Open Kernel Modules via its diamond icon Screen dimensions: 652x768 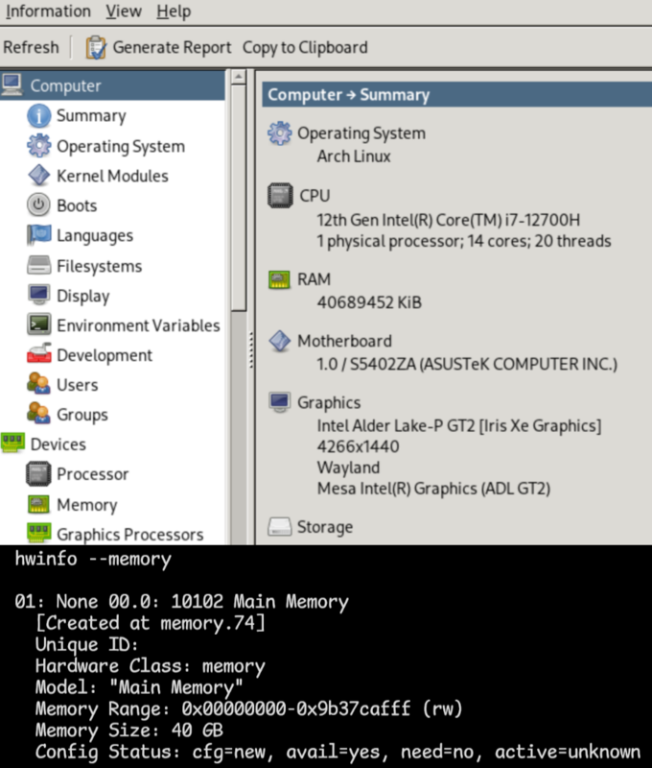[x=38, y=176]
